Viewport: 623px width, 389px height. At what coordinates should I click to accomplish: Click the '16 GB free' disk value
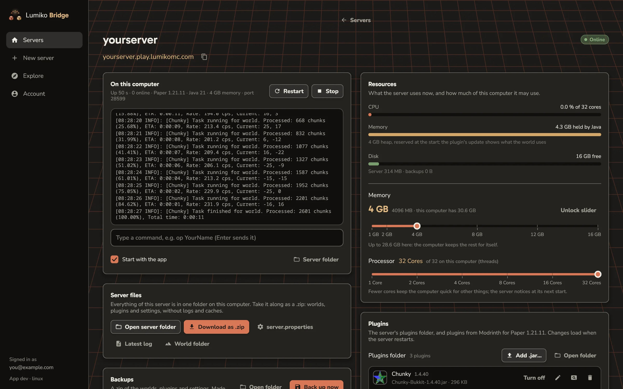[x=588, y=156]
